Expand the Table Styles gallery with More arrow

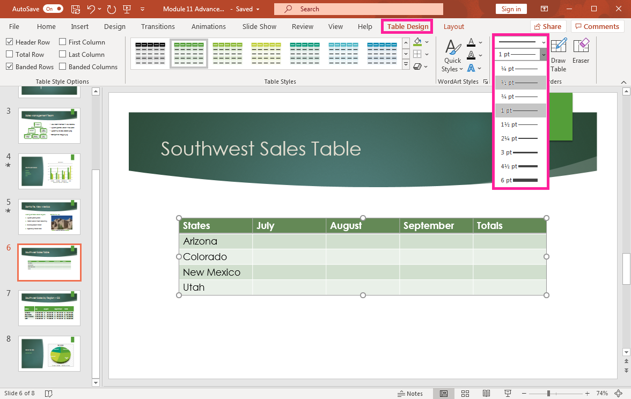pos(406,64)
